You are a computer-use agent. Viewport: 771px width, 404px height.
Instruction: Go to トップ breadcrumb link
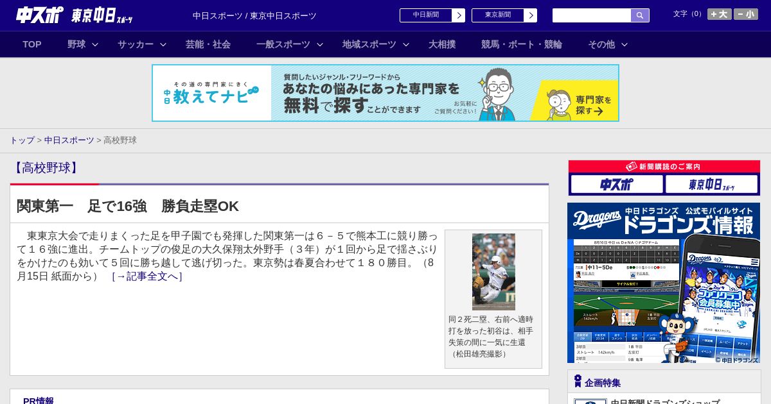tap(22, 140)
